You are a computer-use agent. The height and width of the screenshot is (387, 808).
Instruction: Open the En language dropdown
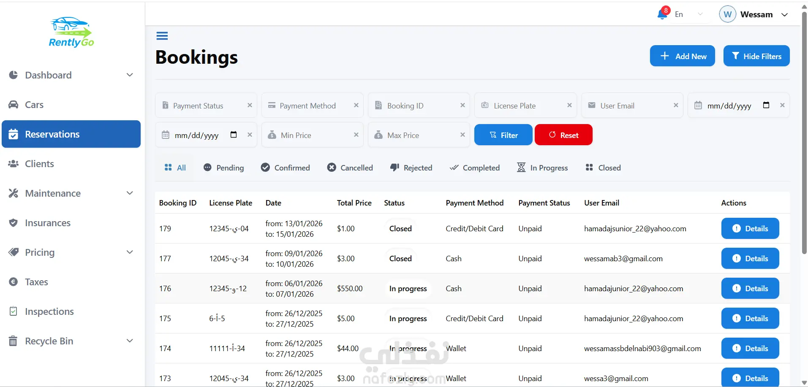click(688, 14)
